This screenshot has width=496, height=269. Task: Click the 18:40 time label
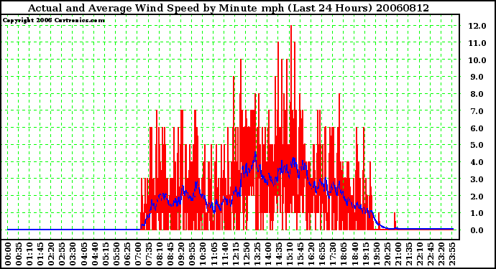tap(354, 255)
